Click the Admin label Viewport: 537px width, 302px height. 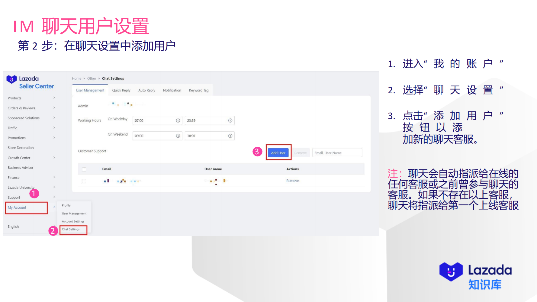(83, 106)
